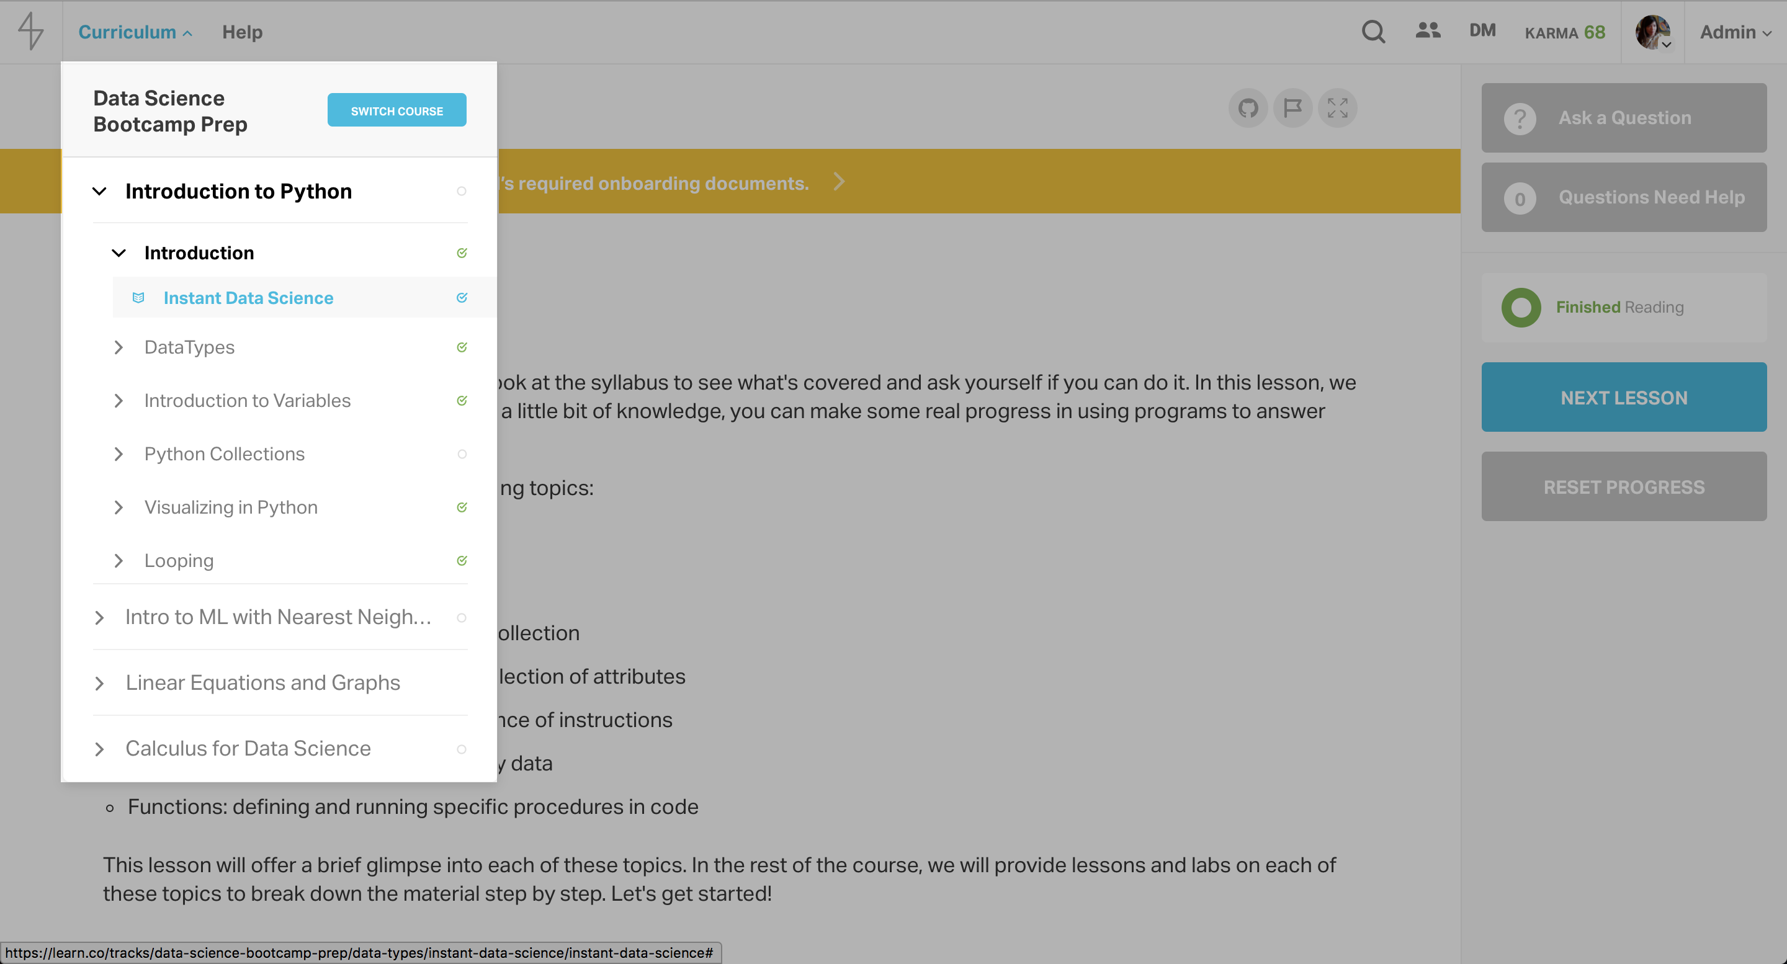Click the onboarding banner arrow
The width and height of the screenshot is (1787, 964).
[839, 182]
